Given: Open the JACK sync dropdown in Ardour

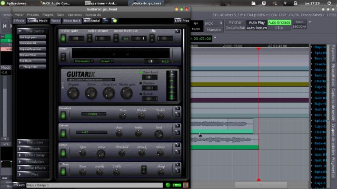Looking at the screenshot, I should coord(214,23).
